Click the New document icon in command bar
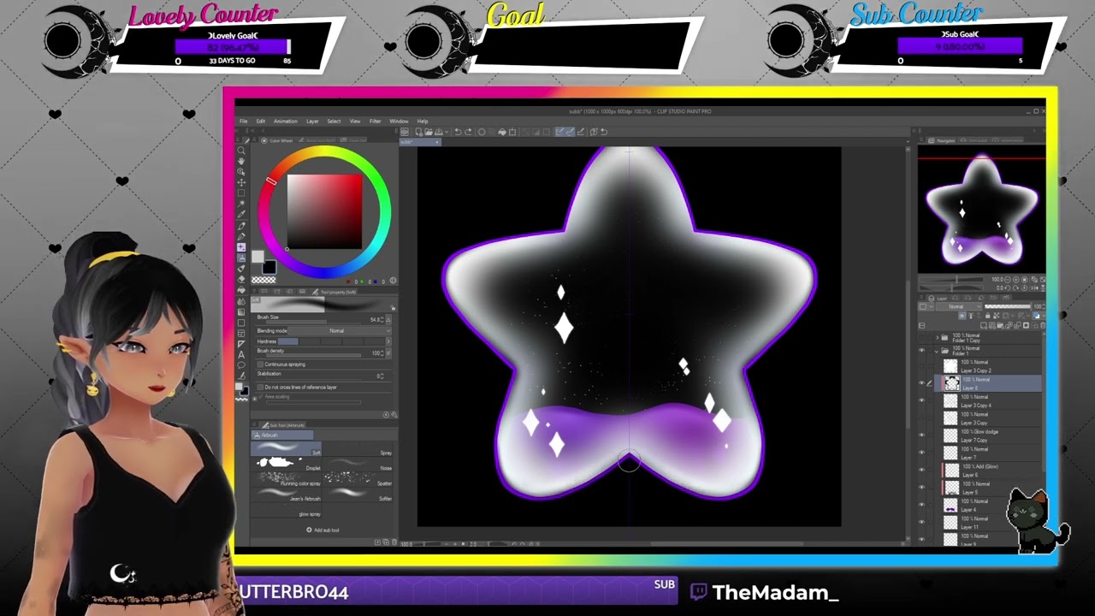 tap(418, 132)
